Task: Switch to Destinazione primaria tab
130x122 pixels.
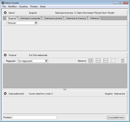Action: [x=53, y=18]
